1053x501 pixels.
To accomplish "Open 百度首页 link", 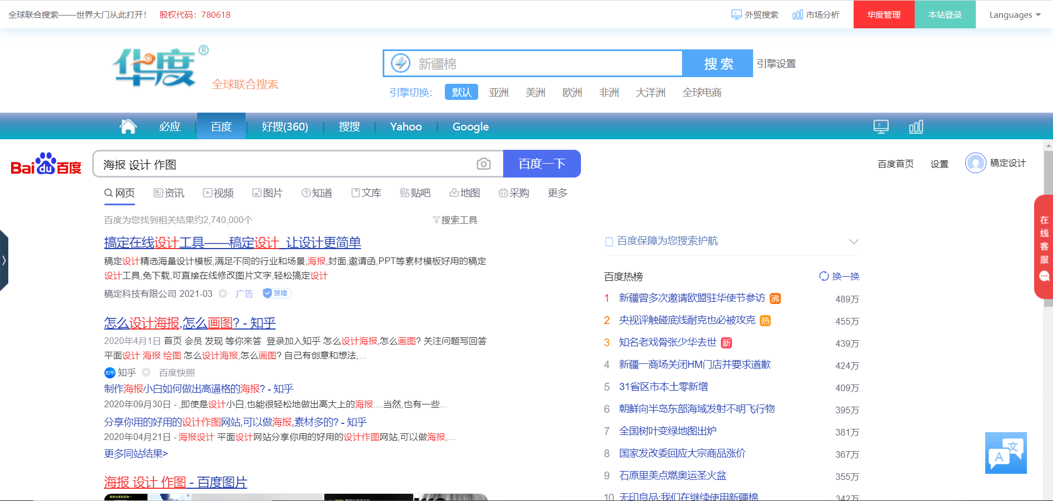I will tap(895, 164).
